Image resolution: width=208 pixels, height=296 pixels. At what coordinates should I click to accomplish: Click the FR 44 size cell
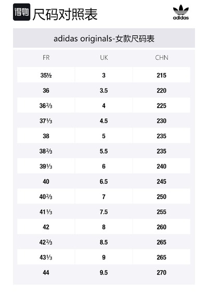pos(46,273)
